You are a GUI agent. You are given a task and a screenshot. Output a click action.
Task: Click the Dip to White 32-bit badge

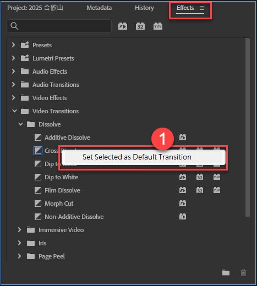pyautogui.click(x=200, y=177)
